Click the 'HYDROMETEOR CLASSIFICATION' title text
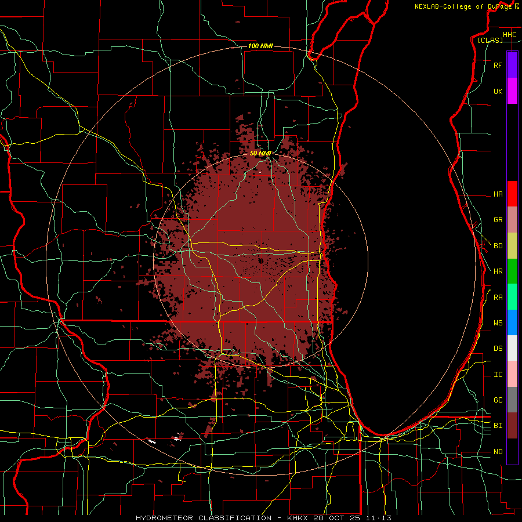Viewport: 522px width, 522px height. click(204, 518)
